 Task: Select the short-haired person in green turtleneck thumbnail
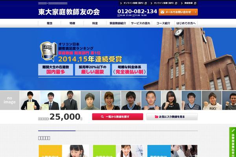pyautogui.click(x=90, y=100)
